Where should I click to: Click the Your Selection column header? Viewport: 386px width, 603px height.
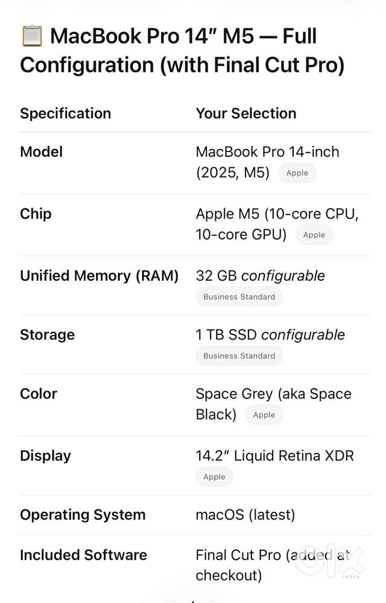pos(245,113)
